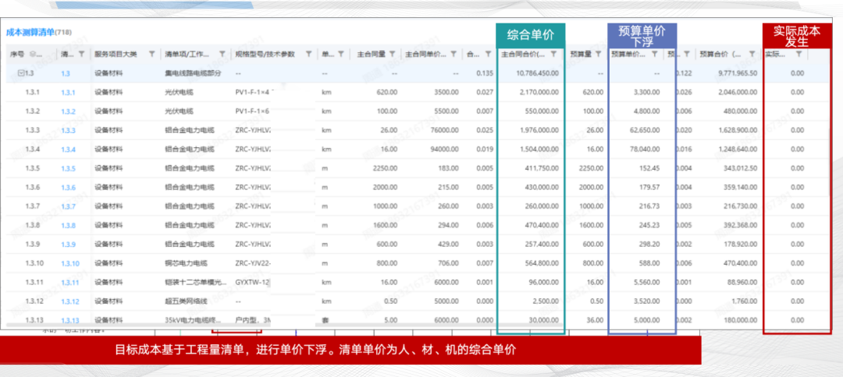The height and width of the screenshot is (377, 843).
Task: Filter the 预算单价 column
Action: point(653,55)
